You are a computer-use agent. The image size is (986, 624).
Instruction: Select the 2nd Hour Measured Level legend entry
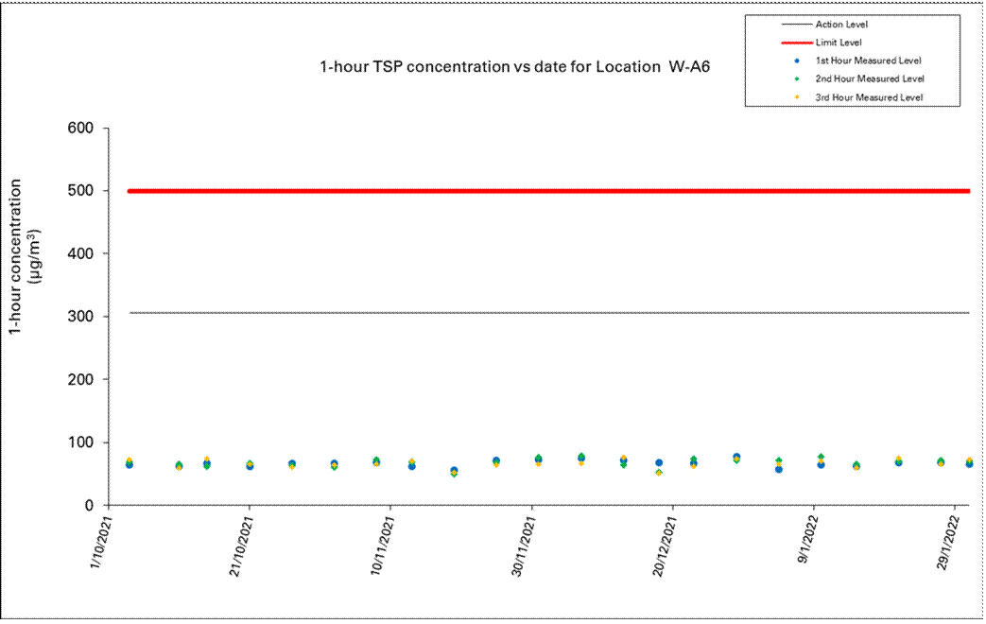point(868,78)
